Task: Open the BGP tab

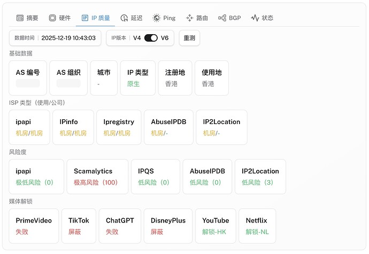Action: pos(229,18)
